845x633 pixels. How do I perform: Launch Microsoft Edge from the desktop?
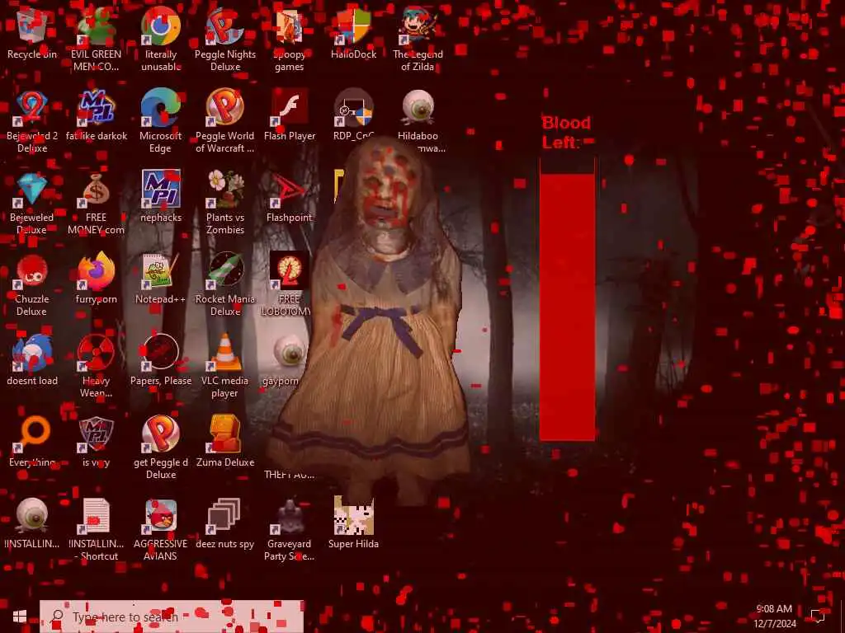coord(161,108)
